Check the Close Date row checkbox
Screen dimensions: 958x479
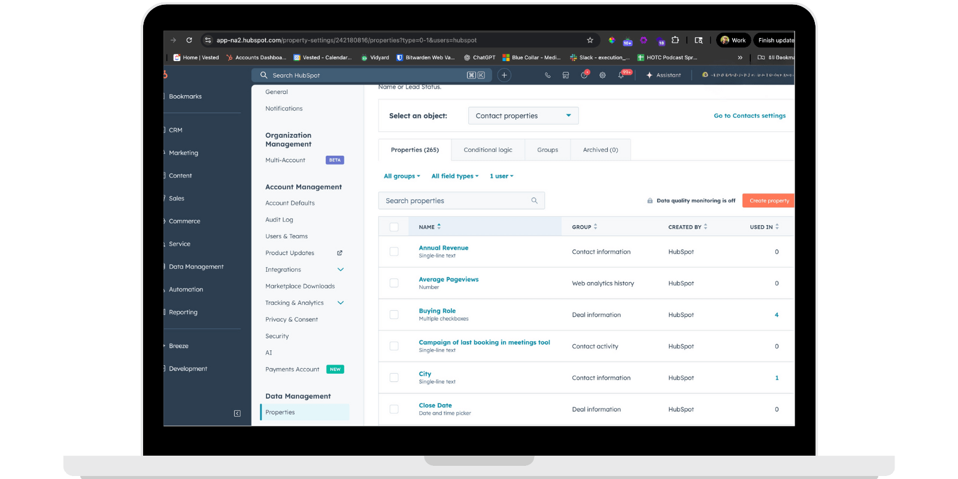coord(394,409)
